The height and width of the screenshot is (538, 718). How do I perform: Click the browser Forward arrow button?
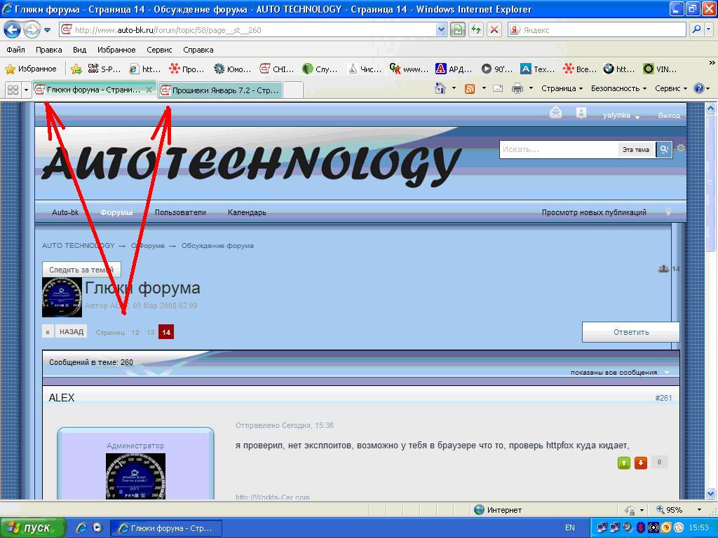[32, 30]
